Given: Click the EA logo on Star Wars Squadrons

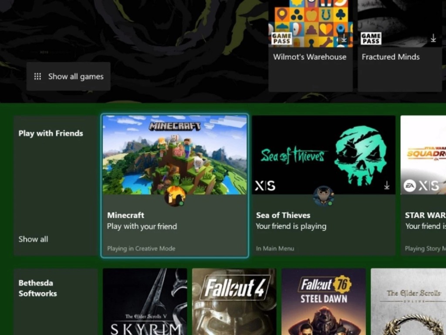Looking at the screenshot, I should click(x=409, y=186).
